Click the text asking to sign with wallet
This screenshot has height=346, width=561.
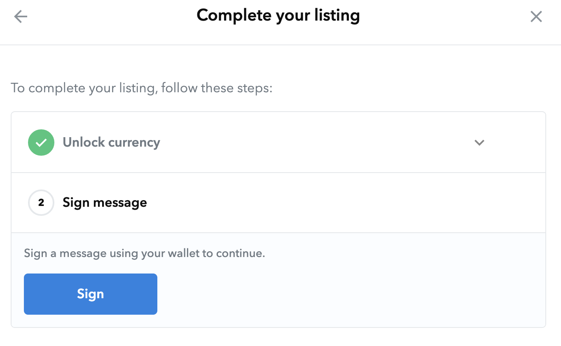(x=144, y=253)
